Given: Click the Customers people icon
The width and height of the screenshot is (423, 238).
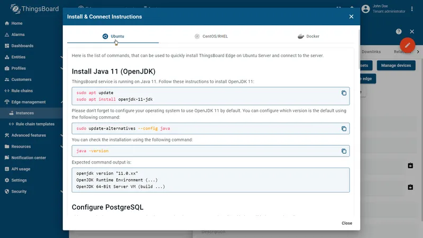Looking at the screenshot, I should tap(7, 80).
